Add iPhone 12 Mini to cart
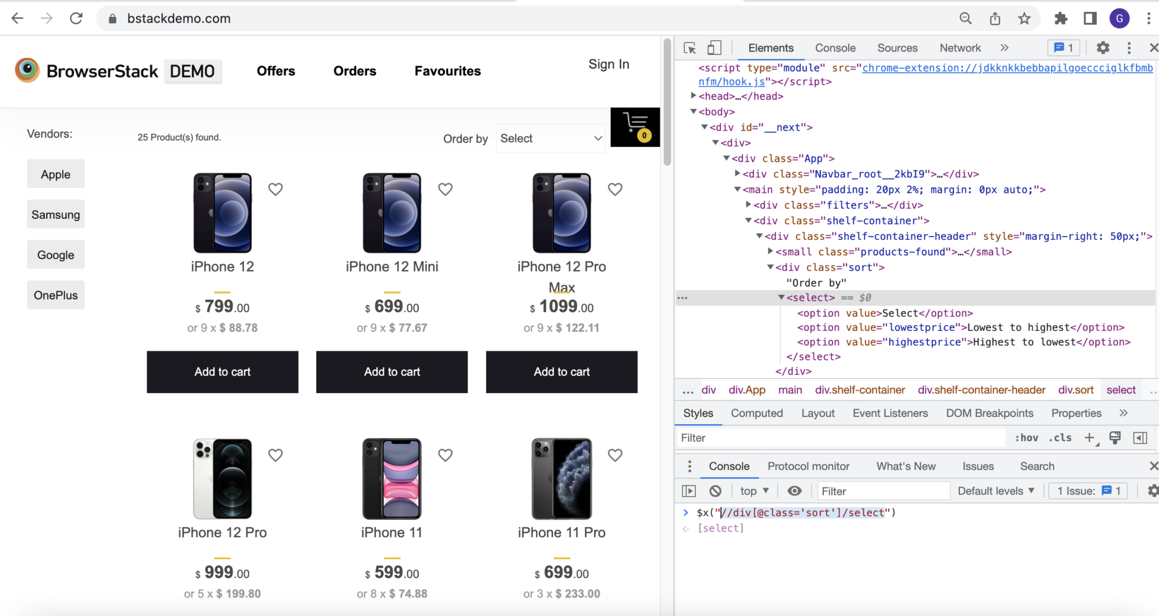The image size is (1159, 616). pos(392,372)
